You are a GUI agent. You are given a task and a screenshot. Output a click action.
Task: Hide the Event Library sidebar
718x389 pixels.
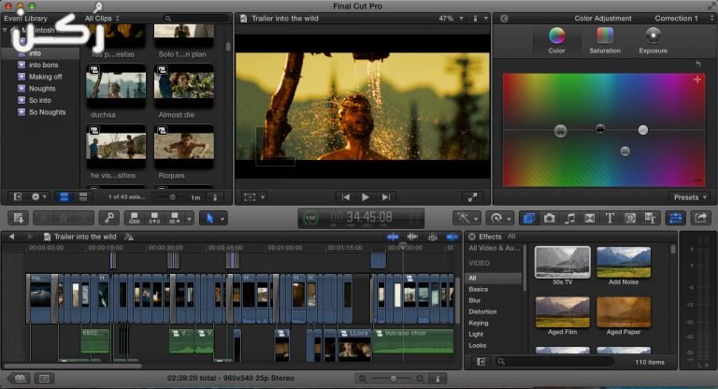(x=18, y=197)
